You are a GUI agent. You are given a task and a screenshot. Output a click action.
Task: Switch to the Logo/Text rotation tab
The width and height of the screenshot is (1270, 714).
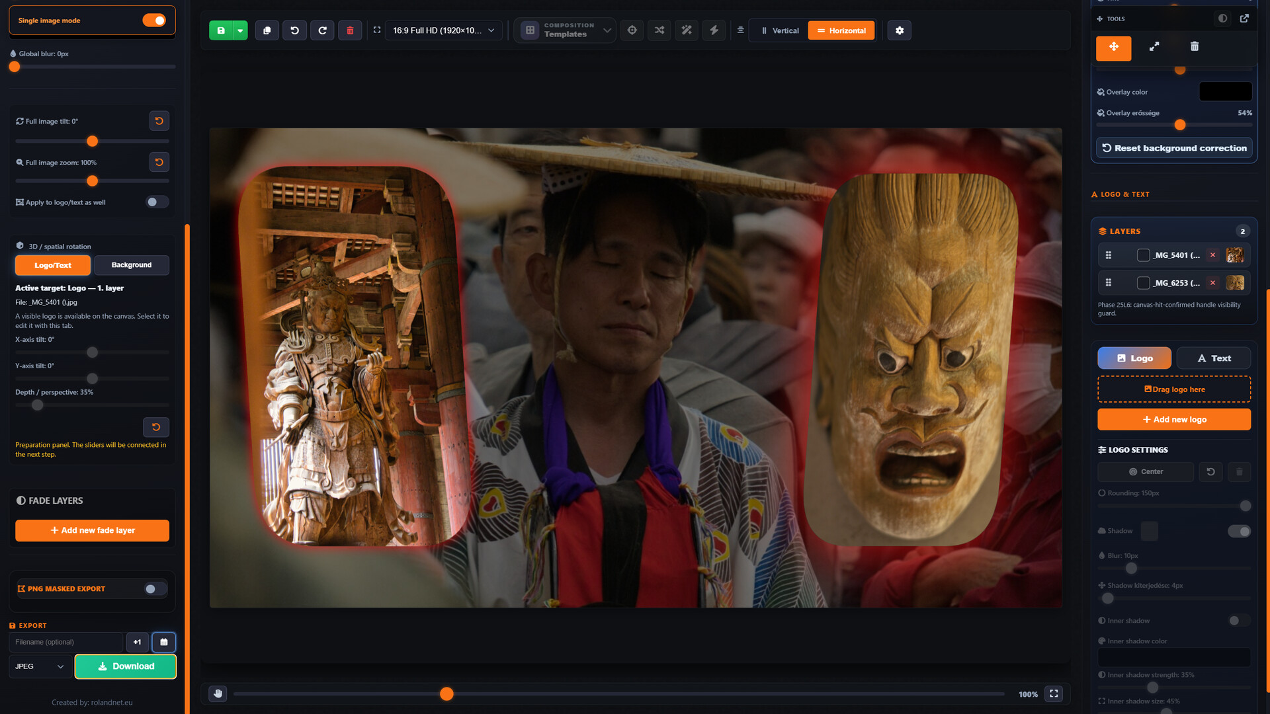tap(53, 265)
